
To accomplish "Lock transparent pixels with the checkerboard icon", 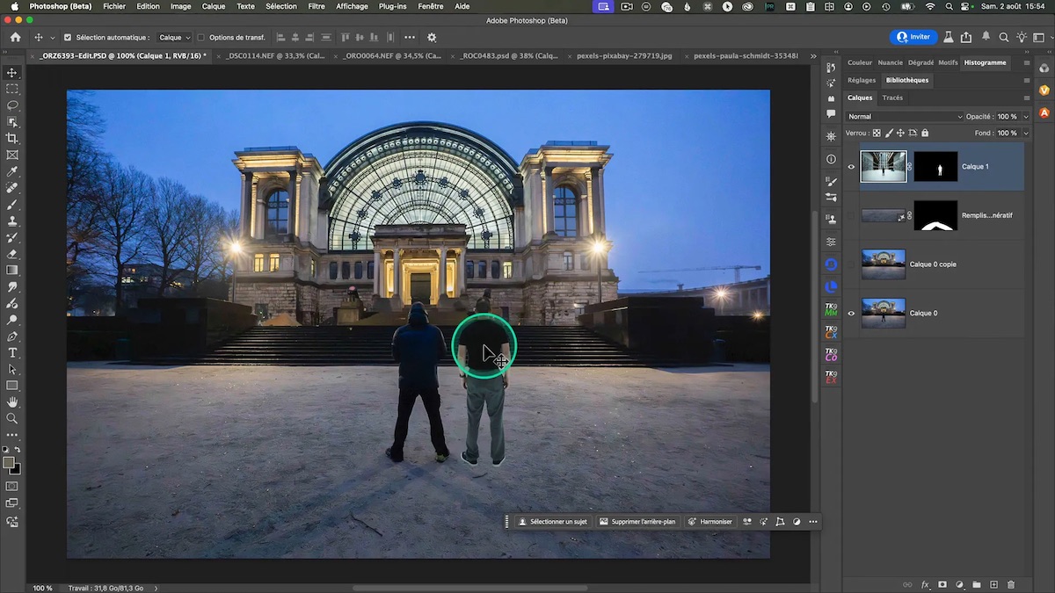I will tap(877, 133).
